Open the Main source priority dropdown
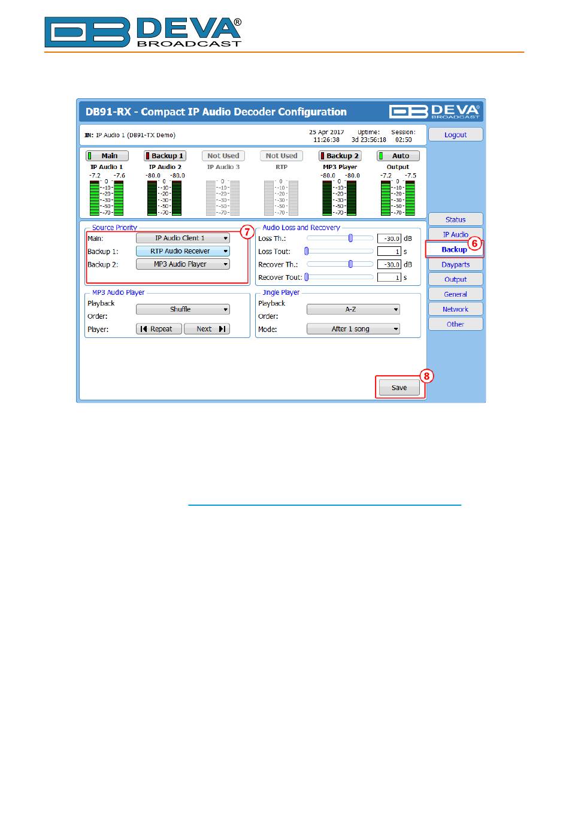The image size is (569, 815). tap(183, 238)
